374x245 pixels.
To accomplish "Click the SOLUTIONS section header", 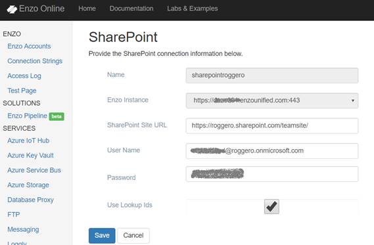I will click(x=22, y=103).
